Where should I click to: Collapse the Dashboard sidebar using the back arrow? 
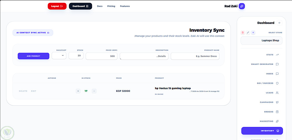tap(279, 23)
